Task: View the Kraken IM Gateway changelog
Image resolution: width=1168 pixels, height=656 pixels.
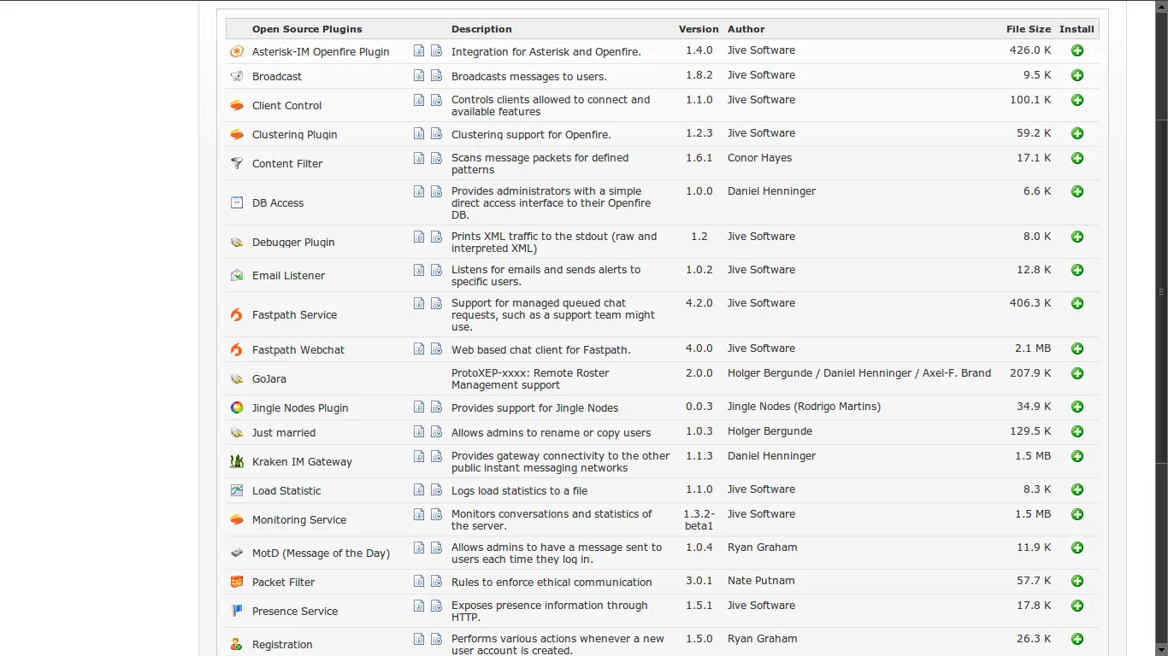Action: [x=436, y=456]
